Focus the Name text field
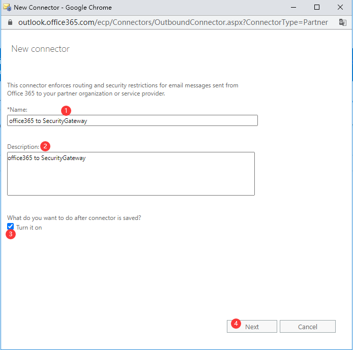This screenshot has height=350, width=353. point(132,120)
